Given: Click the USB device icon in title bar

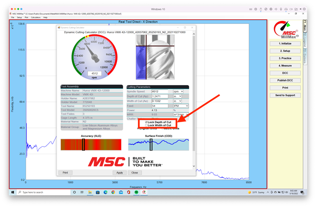Looking at the screenshot, I should (x=261, y=9).
